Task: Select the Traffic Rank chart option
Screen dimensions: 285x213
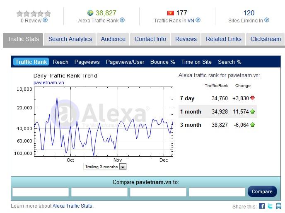Action: pyautogui.click(x=31, y=62)
